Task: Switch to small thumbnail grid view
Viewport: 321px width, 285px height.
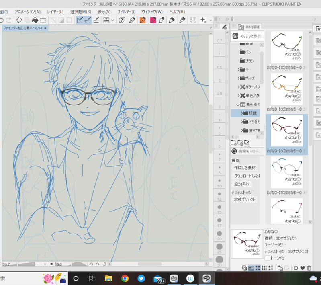Action: [x=264, y=268]
